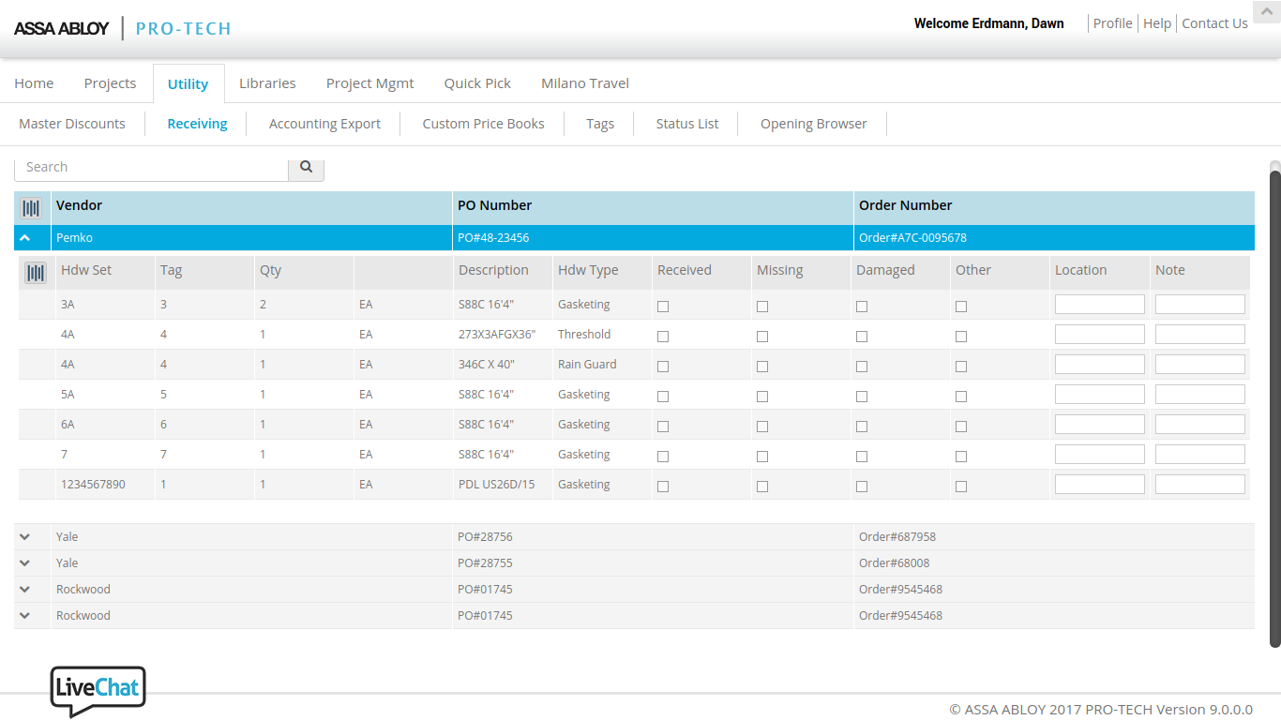This screenshot has height=720, width=1281.
Task: Click the ASSA ABLOY PRO-TECH logo
Action: tap(123, 28)
